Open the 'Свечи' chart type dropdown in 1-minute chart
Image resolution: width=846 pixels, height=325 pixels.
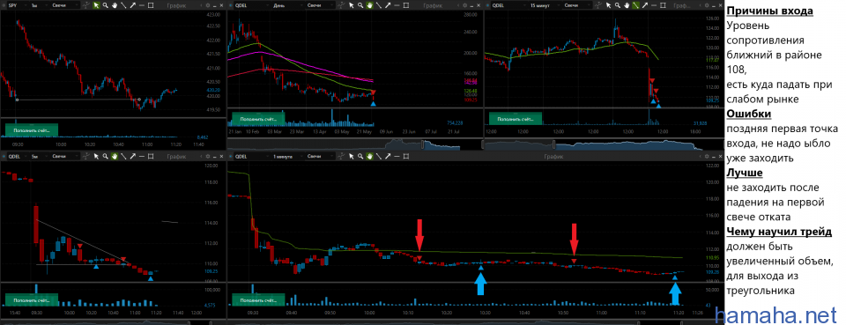(321, 156)
